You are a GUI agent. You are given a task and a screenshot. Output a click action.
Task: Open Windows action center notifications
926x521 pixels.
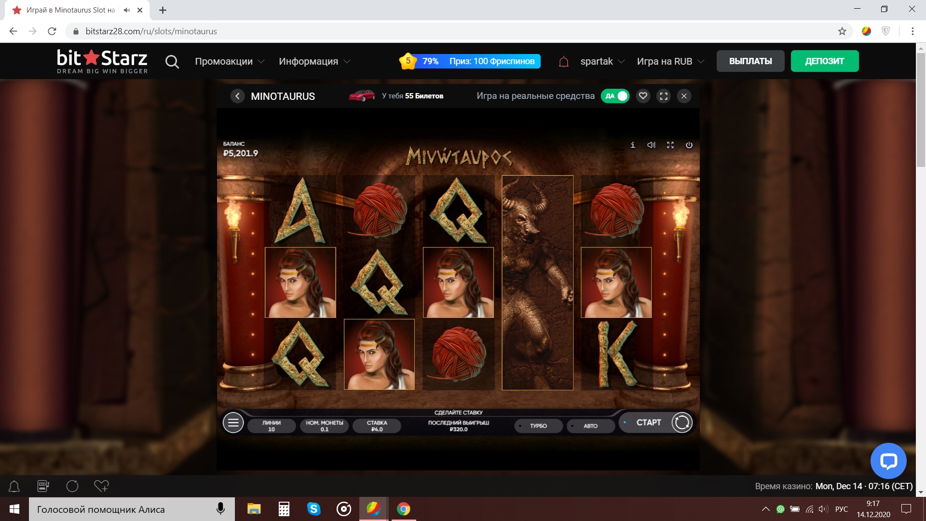click(x=906, y=509)
